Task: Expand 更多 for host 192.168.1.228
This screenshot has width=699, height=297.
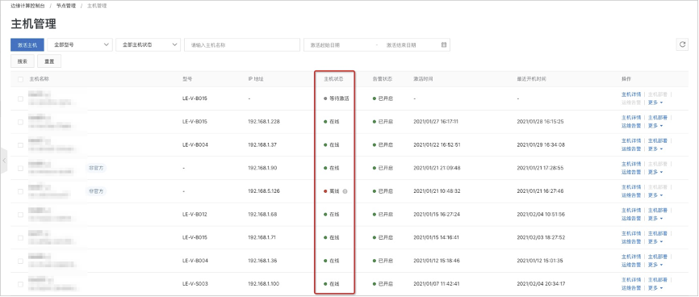Action: (655, 126)
